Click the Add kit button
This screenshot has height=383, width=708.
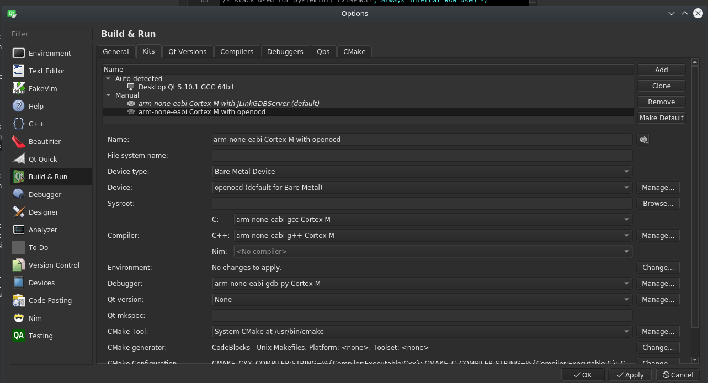(x=662, y=70)
